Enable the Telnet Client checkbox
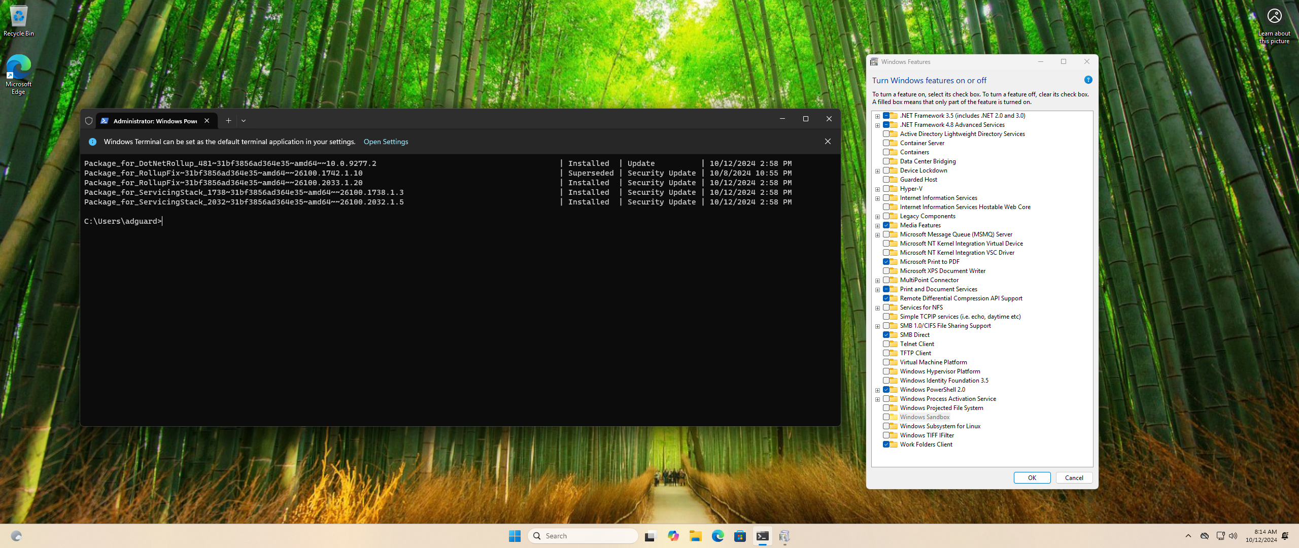This screenshot has width=1299, height=548. (x=886, y=344)
